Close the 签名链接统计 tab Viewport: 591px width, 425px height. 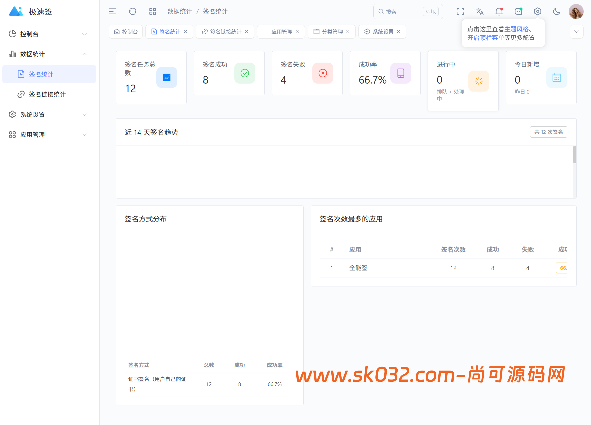(x=247, y=32)
